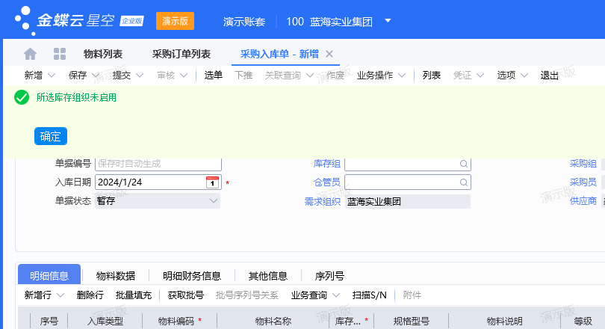Open the 单据状态 dropdown

[x=211, y=201]
